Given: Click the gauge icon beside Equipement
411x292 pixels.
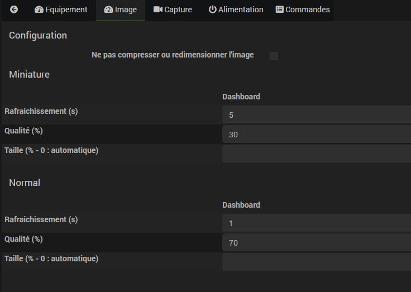Looking at the screenshot, I should (39, 9).
